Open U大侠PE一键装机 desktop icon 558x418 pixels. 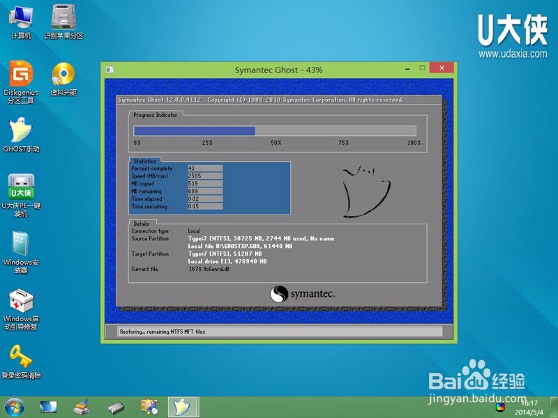click(x=21, y=196)
